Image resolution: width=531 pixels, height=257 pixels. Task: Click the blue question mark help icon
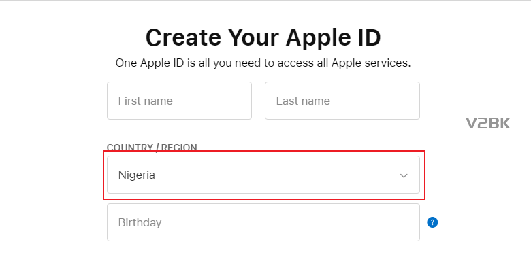pos(432,222)
